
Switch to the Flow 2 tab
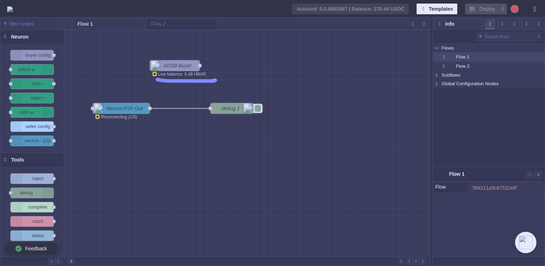click(158, 24)
